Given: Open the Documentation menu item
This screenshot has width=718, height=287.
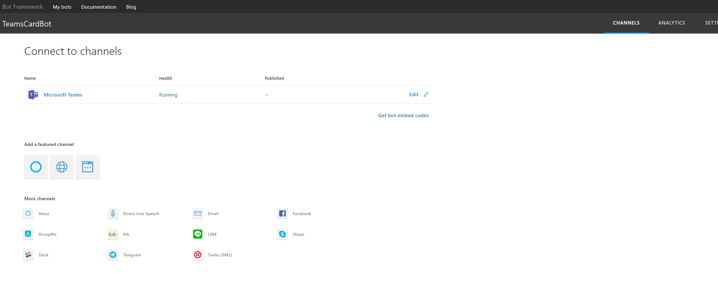Looking at the screenshot, I should tap(99, 7).
